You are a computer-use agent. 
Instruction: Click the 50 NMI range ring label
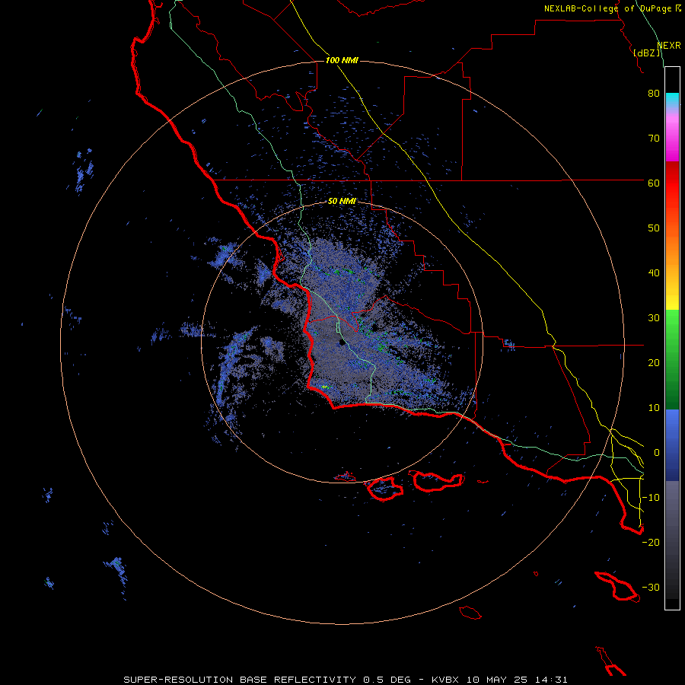tap(342, 202)
